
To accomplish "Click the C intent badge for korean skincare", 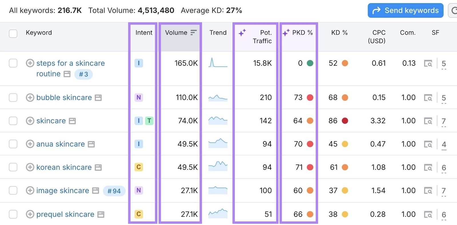I will [139, 167].
